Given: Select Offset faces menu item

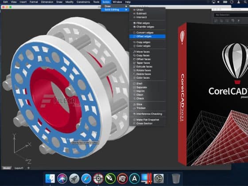Looking at the screenshot, I should coord(147,59).
